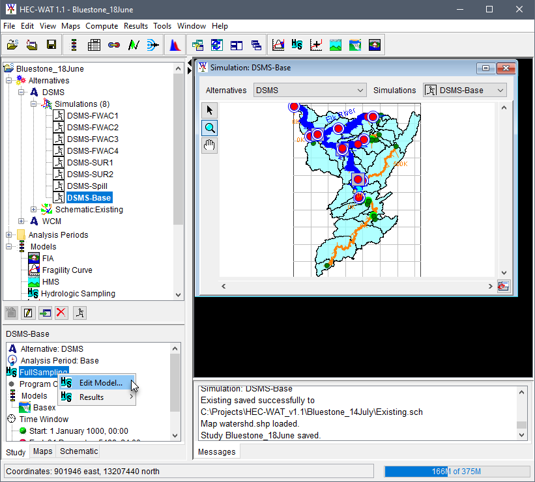Open the Hydrologic Sampling toolbar icon
535x482 pixels.
tap(297, 45)
